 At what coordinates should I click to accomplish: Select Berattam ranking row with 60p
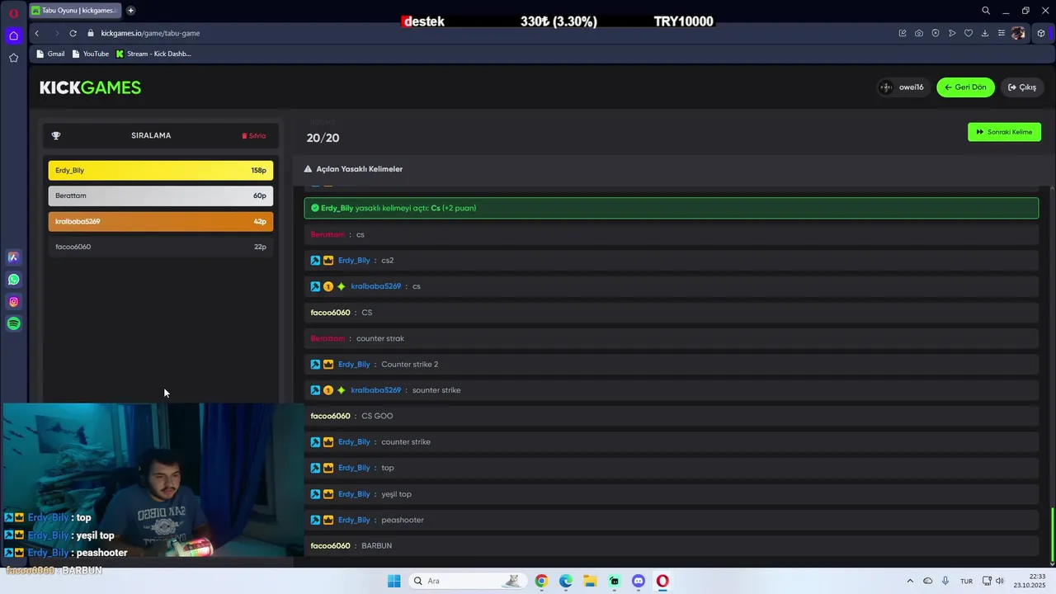160,196
